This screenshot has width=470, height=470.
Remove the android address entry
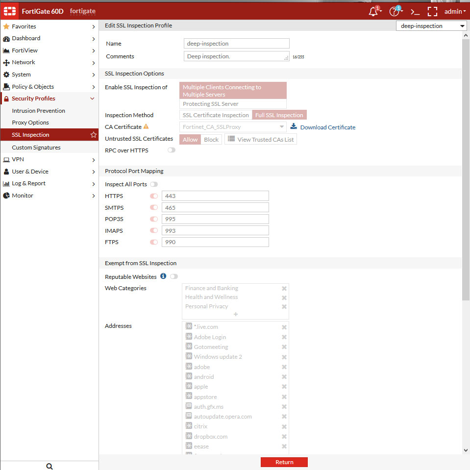pos(284,377)
